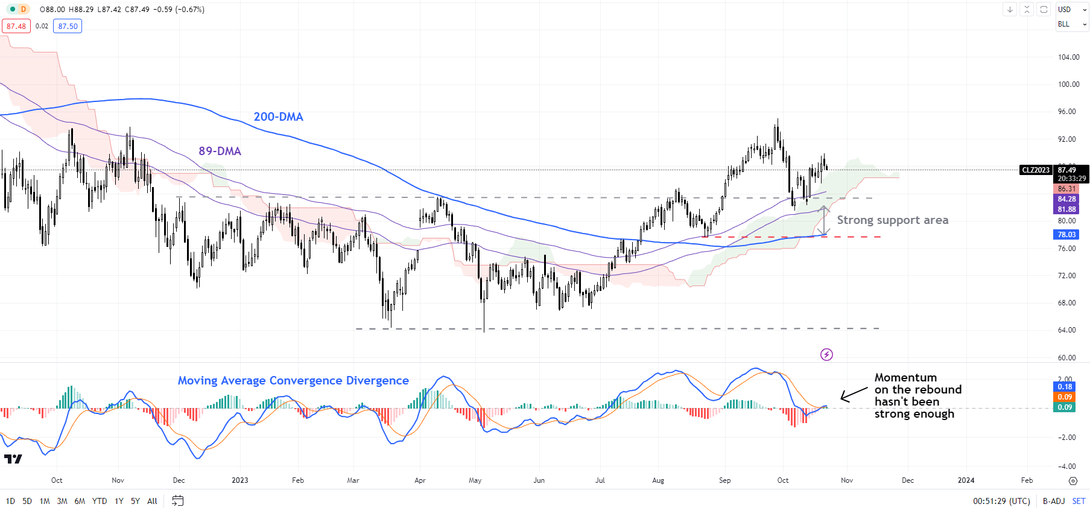Click the 96.00 price axis label
The height and width of the screenshot is (510, 1090).
coord(1066,112)
